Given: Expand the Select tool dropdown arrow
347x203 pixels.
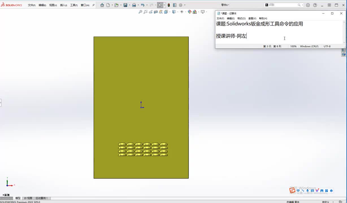Looking at the screenshot, I should 164,5.
